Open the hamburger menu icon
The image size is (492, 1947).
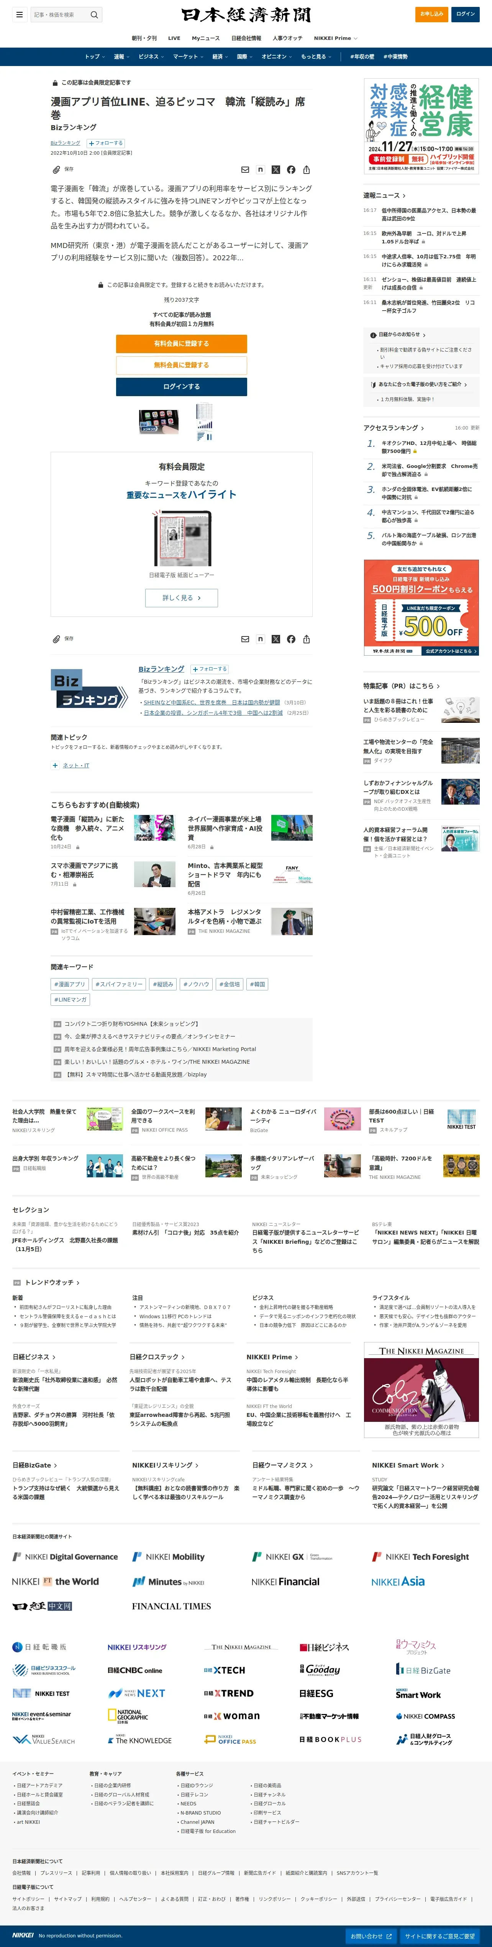(19, 14)
